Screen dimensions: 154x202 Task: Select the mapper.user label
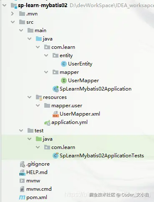[67, 106]
